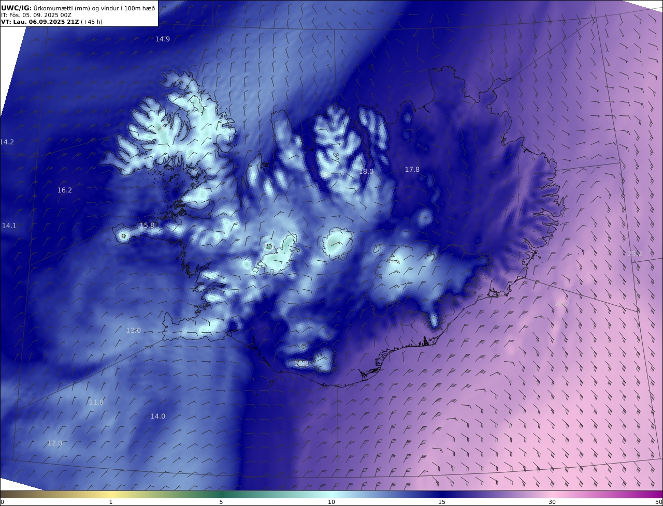Click the 18.0 value label on the map
This screenshot has height=506, width=663.
(x=366, y=171)
